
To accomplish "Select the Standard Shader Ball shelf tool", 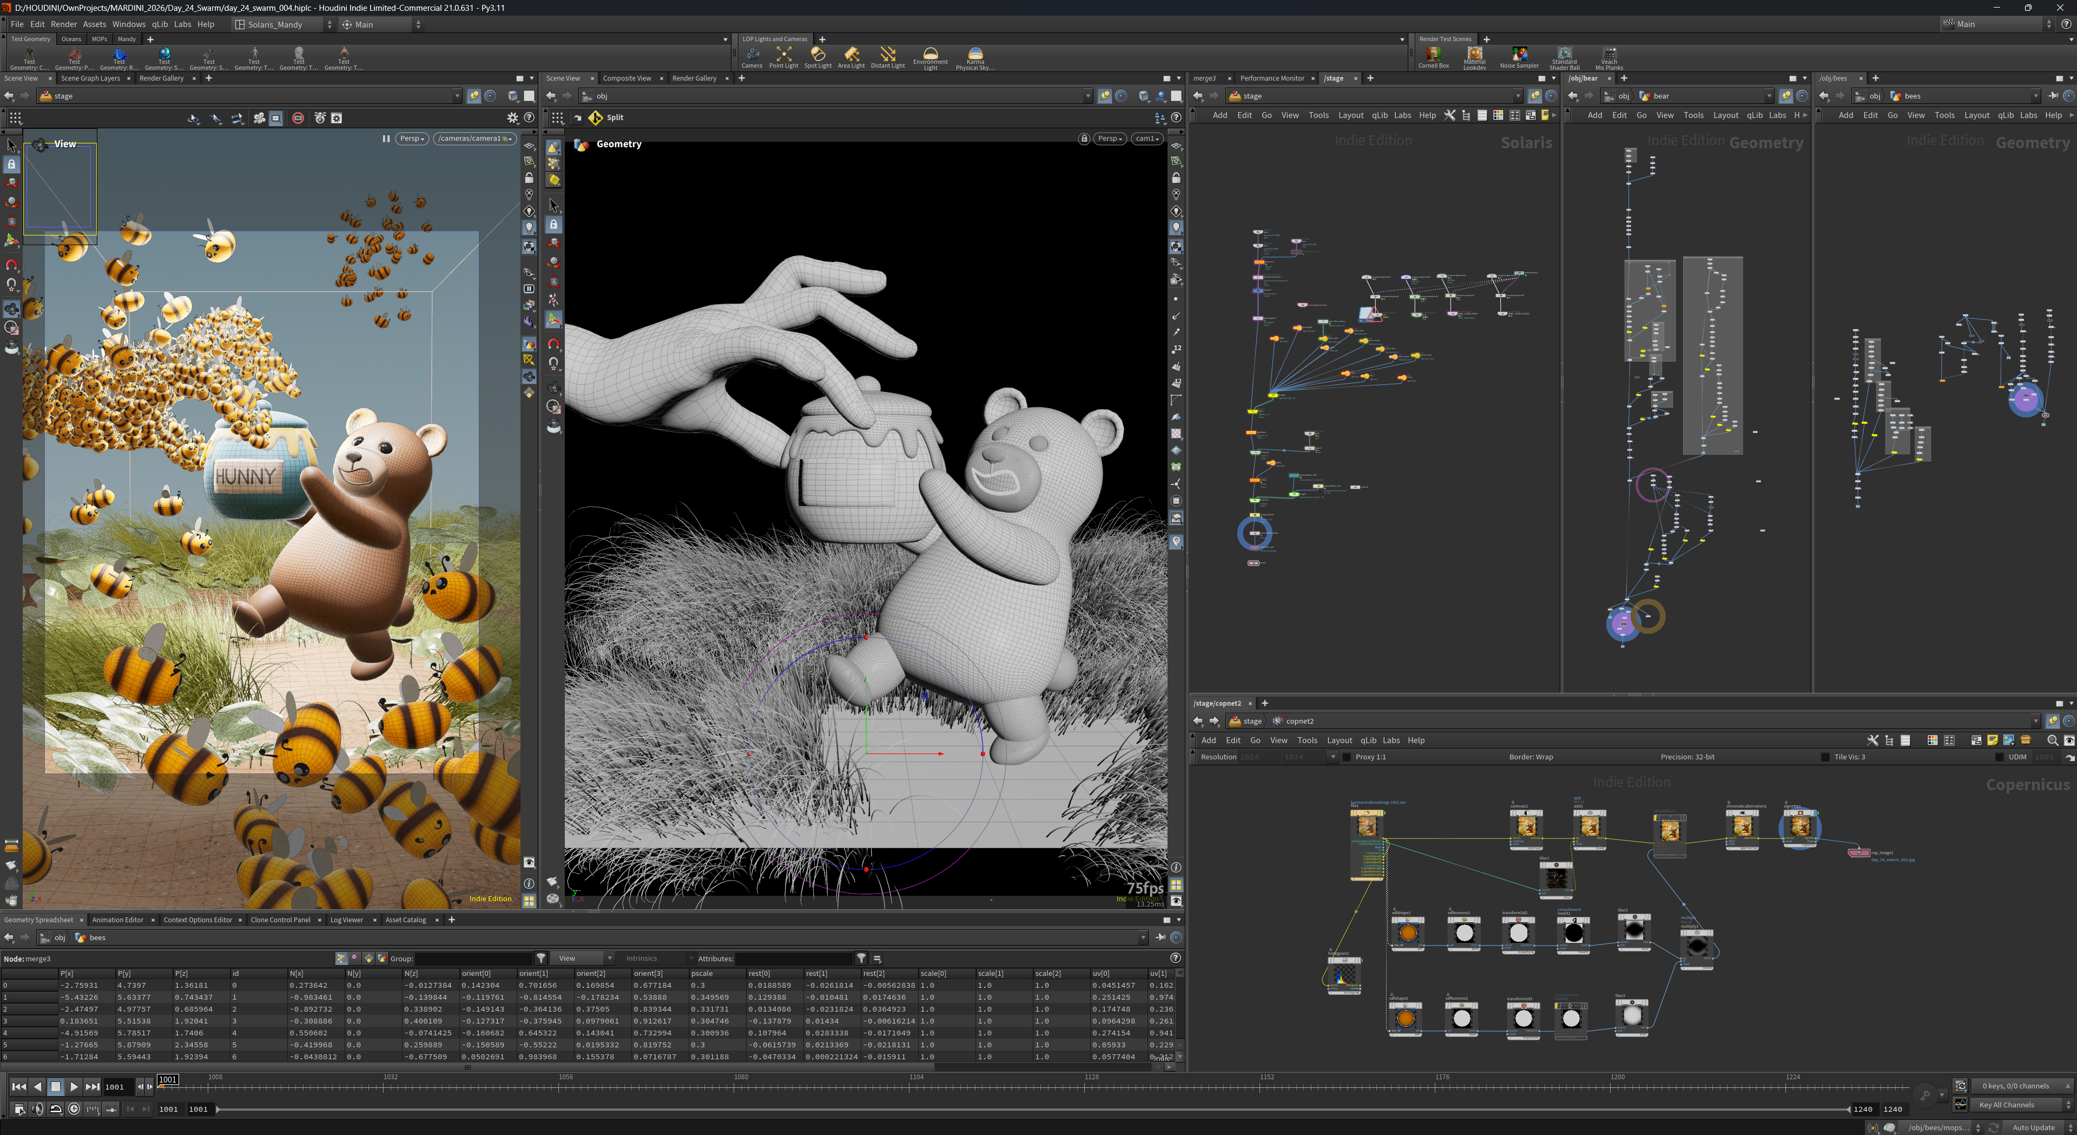I will [1564, 57].
